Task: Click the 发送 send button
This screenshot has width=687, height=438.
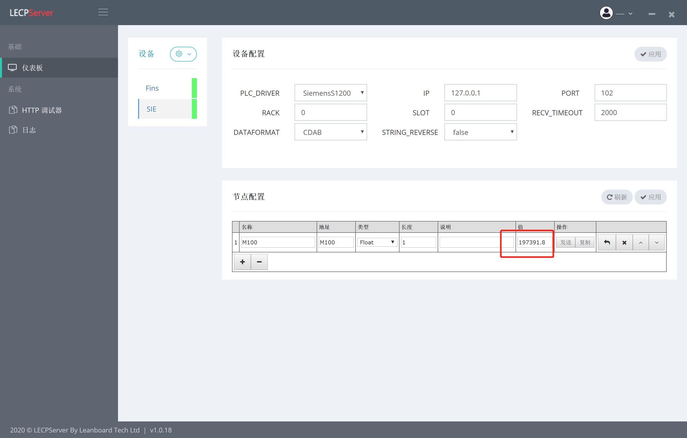Action: click(x=565, y=242)
